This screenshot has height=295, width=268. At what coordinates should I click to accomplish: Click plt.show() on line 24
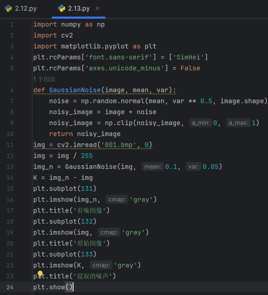tap(53, 287)
